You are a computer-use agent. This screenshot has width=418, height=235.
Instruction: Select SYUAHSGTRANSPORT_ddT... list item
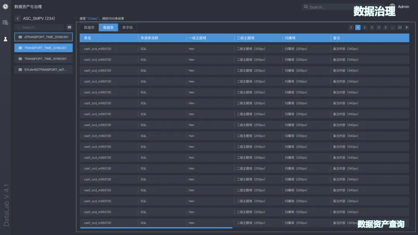click(x=43, y=70)
